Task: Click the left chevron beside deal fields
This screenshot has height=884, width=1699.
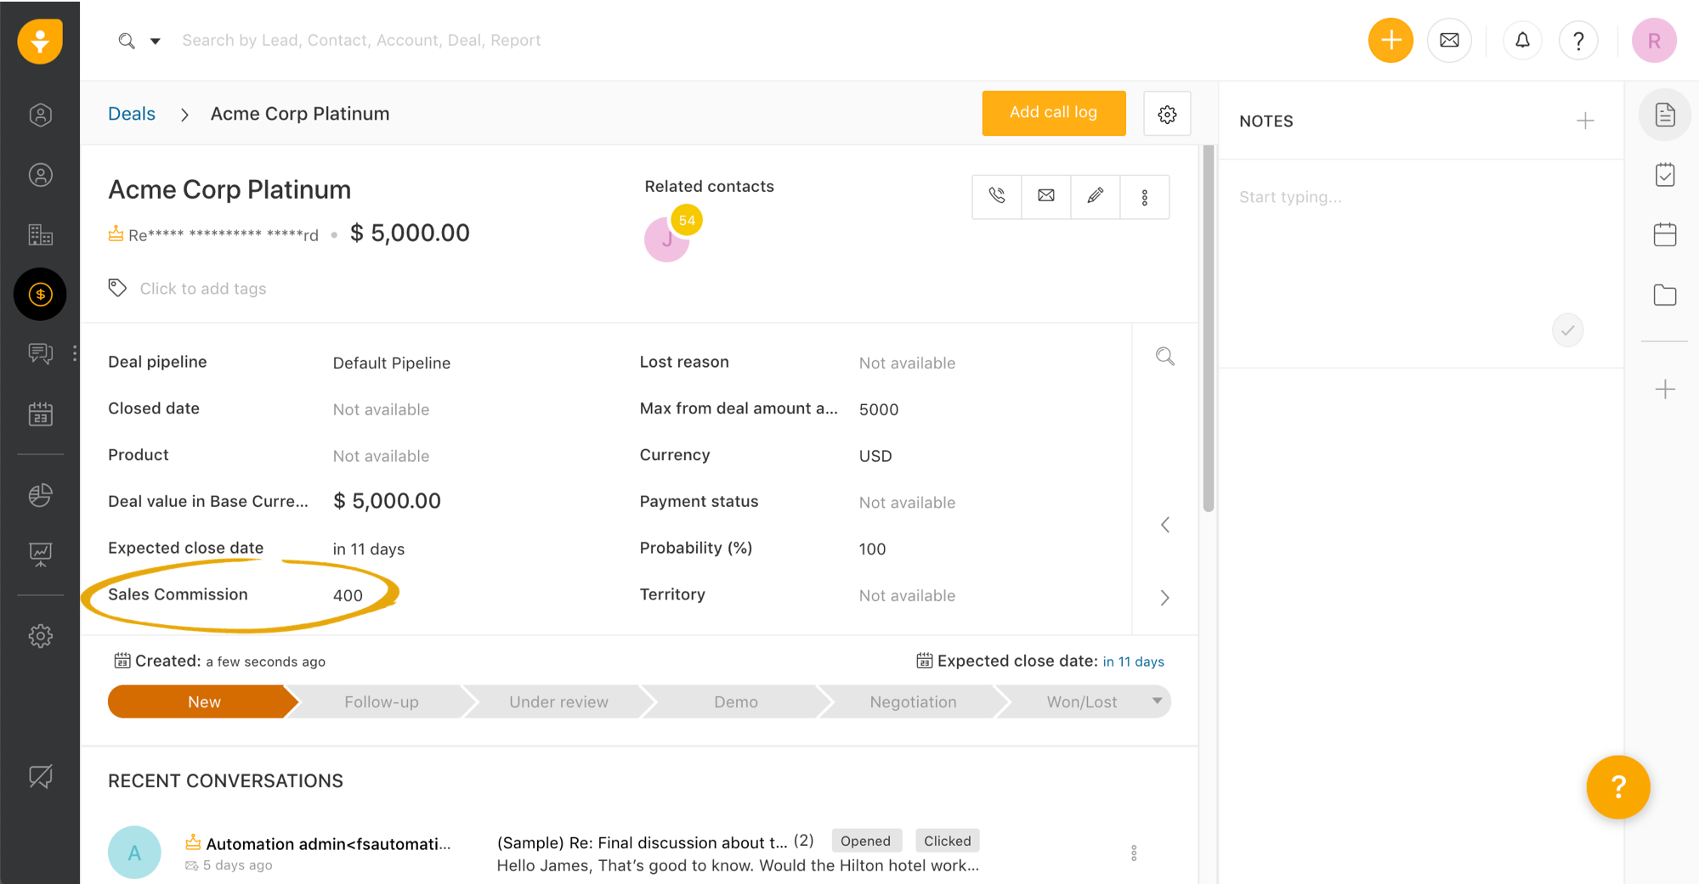Action: coord(1165,525)
